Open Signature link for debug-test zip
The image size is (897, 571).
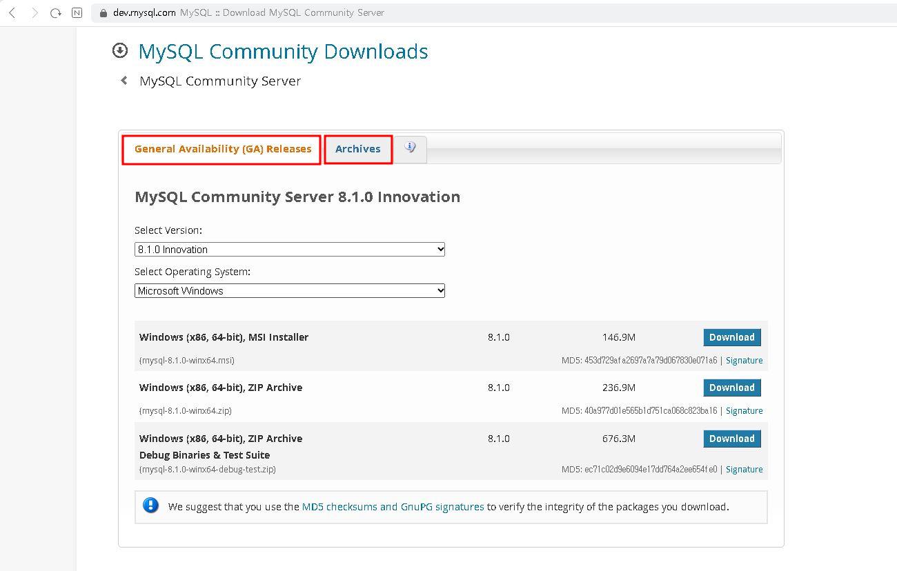745,469
